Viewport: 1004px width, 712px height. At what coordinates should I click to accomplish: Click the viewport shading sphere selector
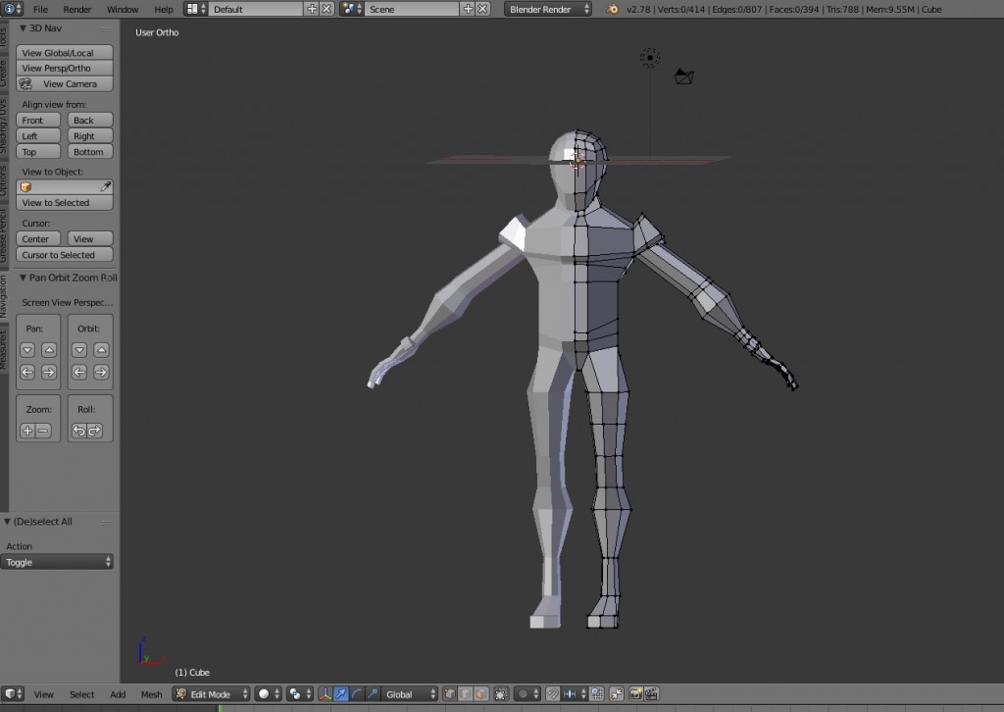click(265, 693)
